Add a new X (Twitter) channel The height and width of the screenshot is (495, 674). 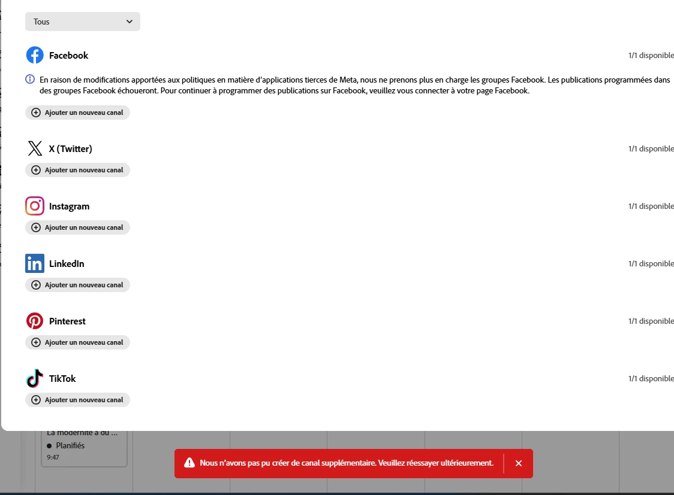77,170
